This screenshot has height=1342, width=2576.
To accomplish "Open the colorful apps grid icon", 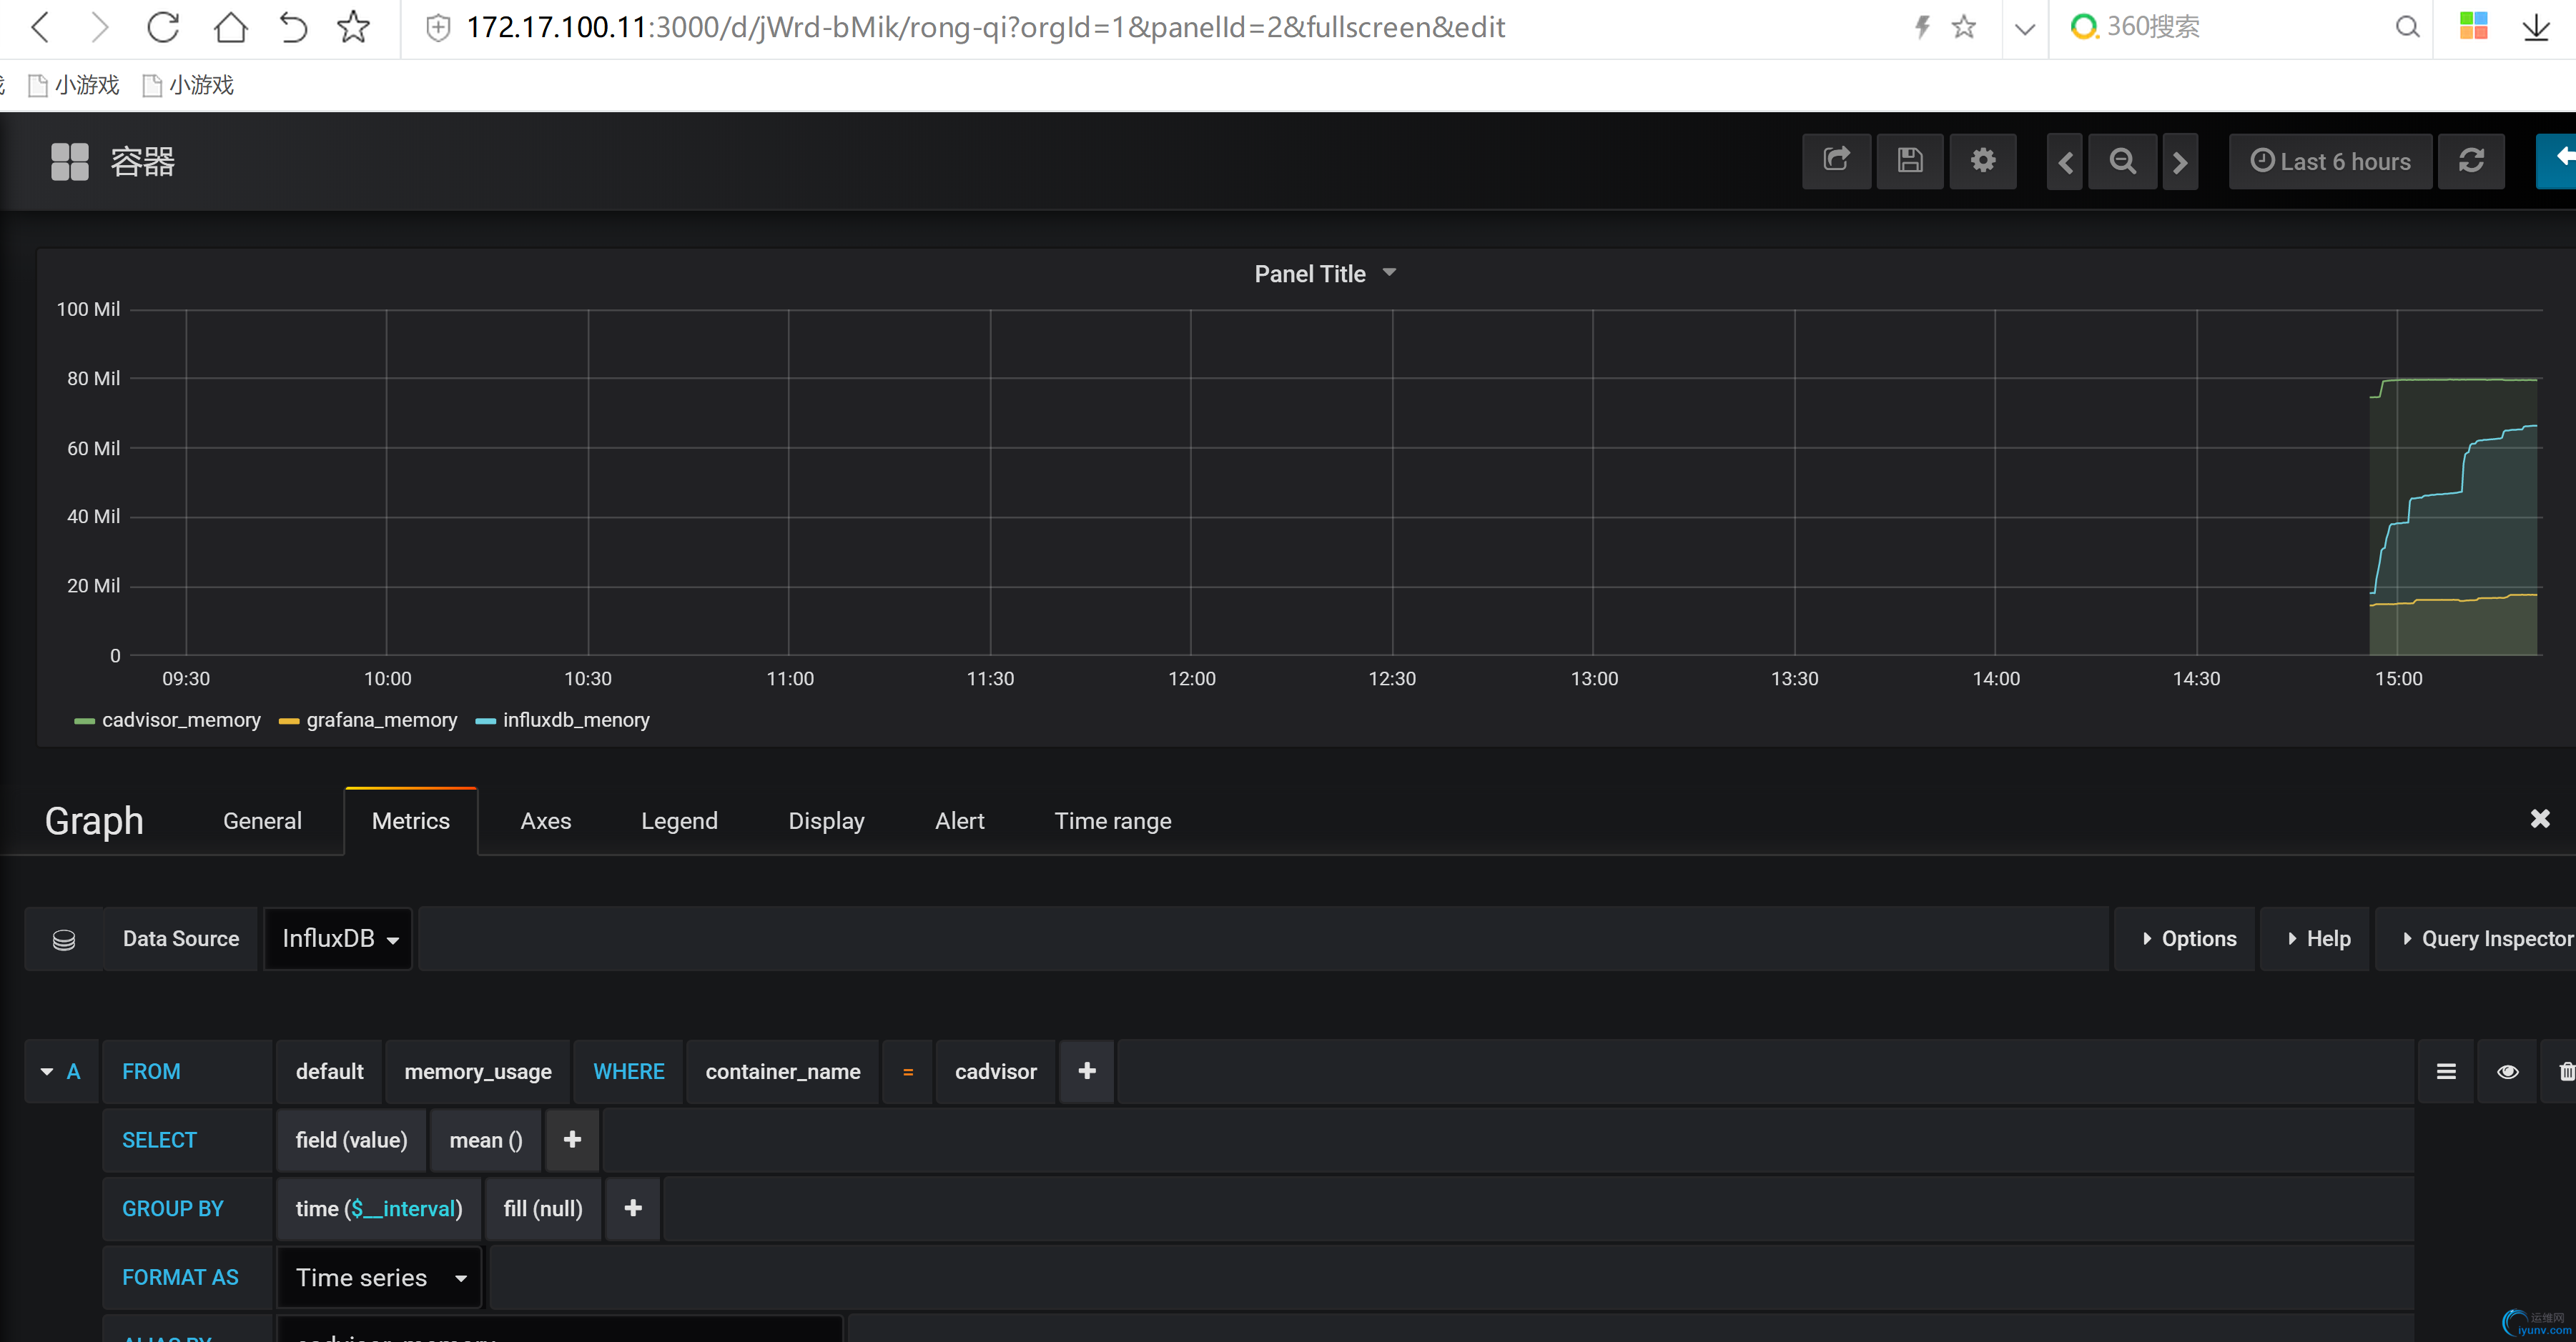I will click(x=2474, y=26).
